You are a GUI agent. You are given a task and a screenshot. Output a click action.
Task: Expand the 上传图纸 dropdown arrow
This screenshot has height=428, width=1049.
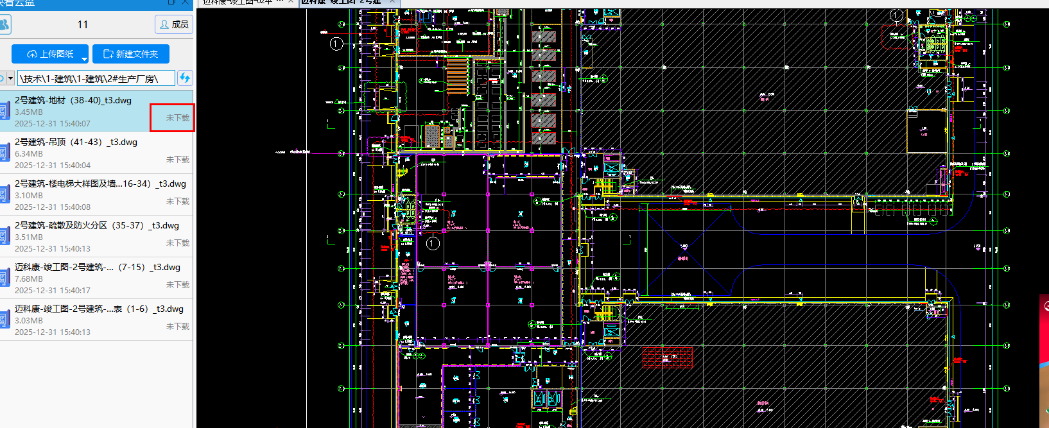point(84,58)
